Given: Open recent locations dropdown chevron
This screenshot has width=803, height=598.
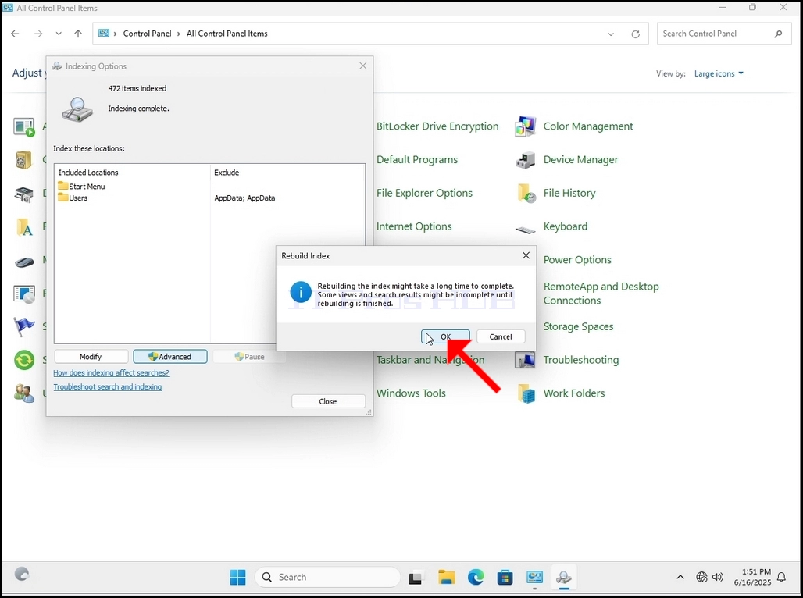Looking at the screenshot, I should [59, 34].
